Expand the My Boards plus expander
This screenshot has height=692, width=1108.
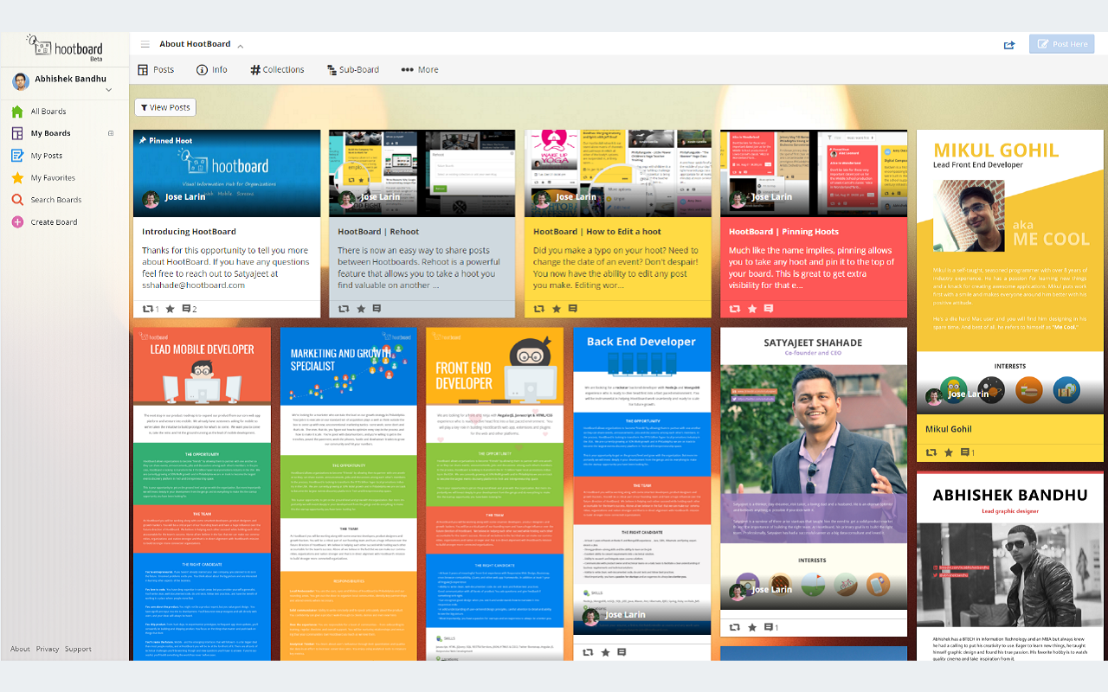click(x=111, y=133)
